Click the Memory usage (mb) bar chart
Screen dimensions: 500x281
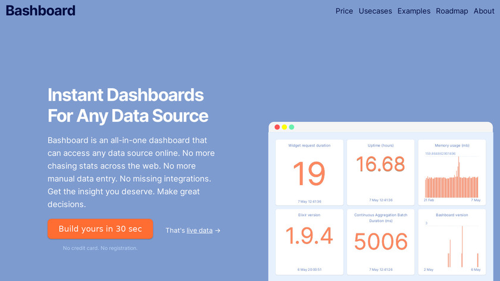click(451, 177)
